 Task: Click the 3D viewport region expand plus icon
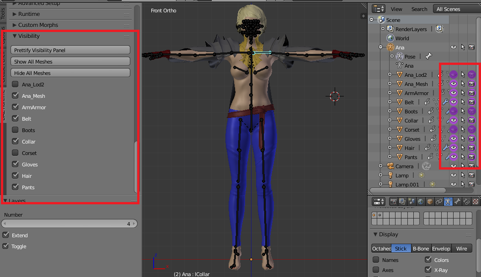tap(363, 16)
